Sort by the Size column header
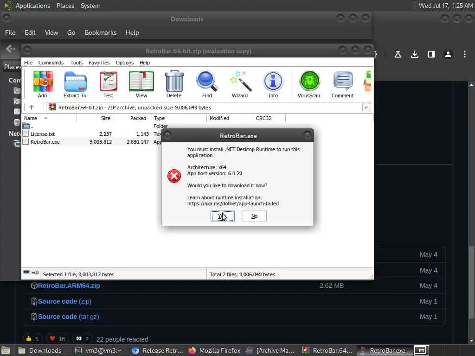This screenshot has height=356, width=475. (x=96, y=118)
